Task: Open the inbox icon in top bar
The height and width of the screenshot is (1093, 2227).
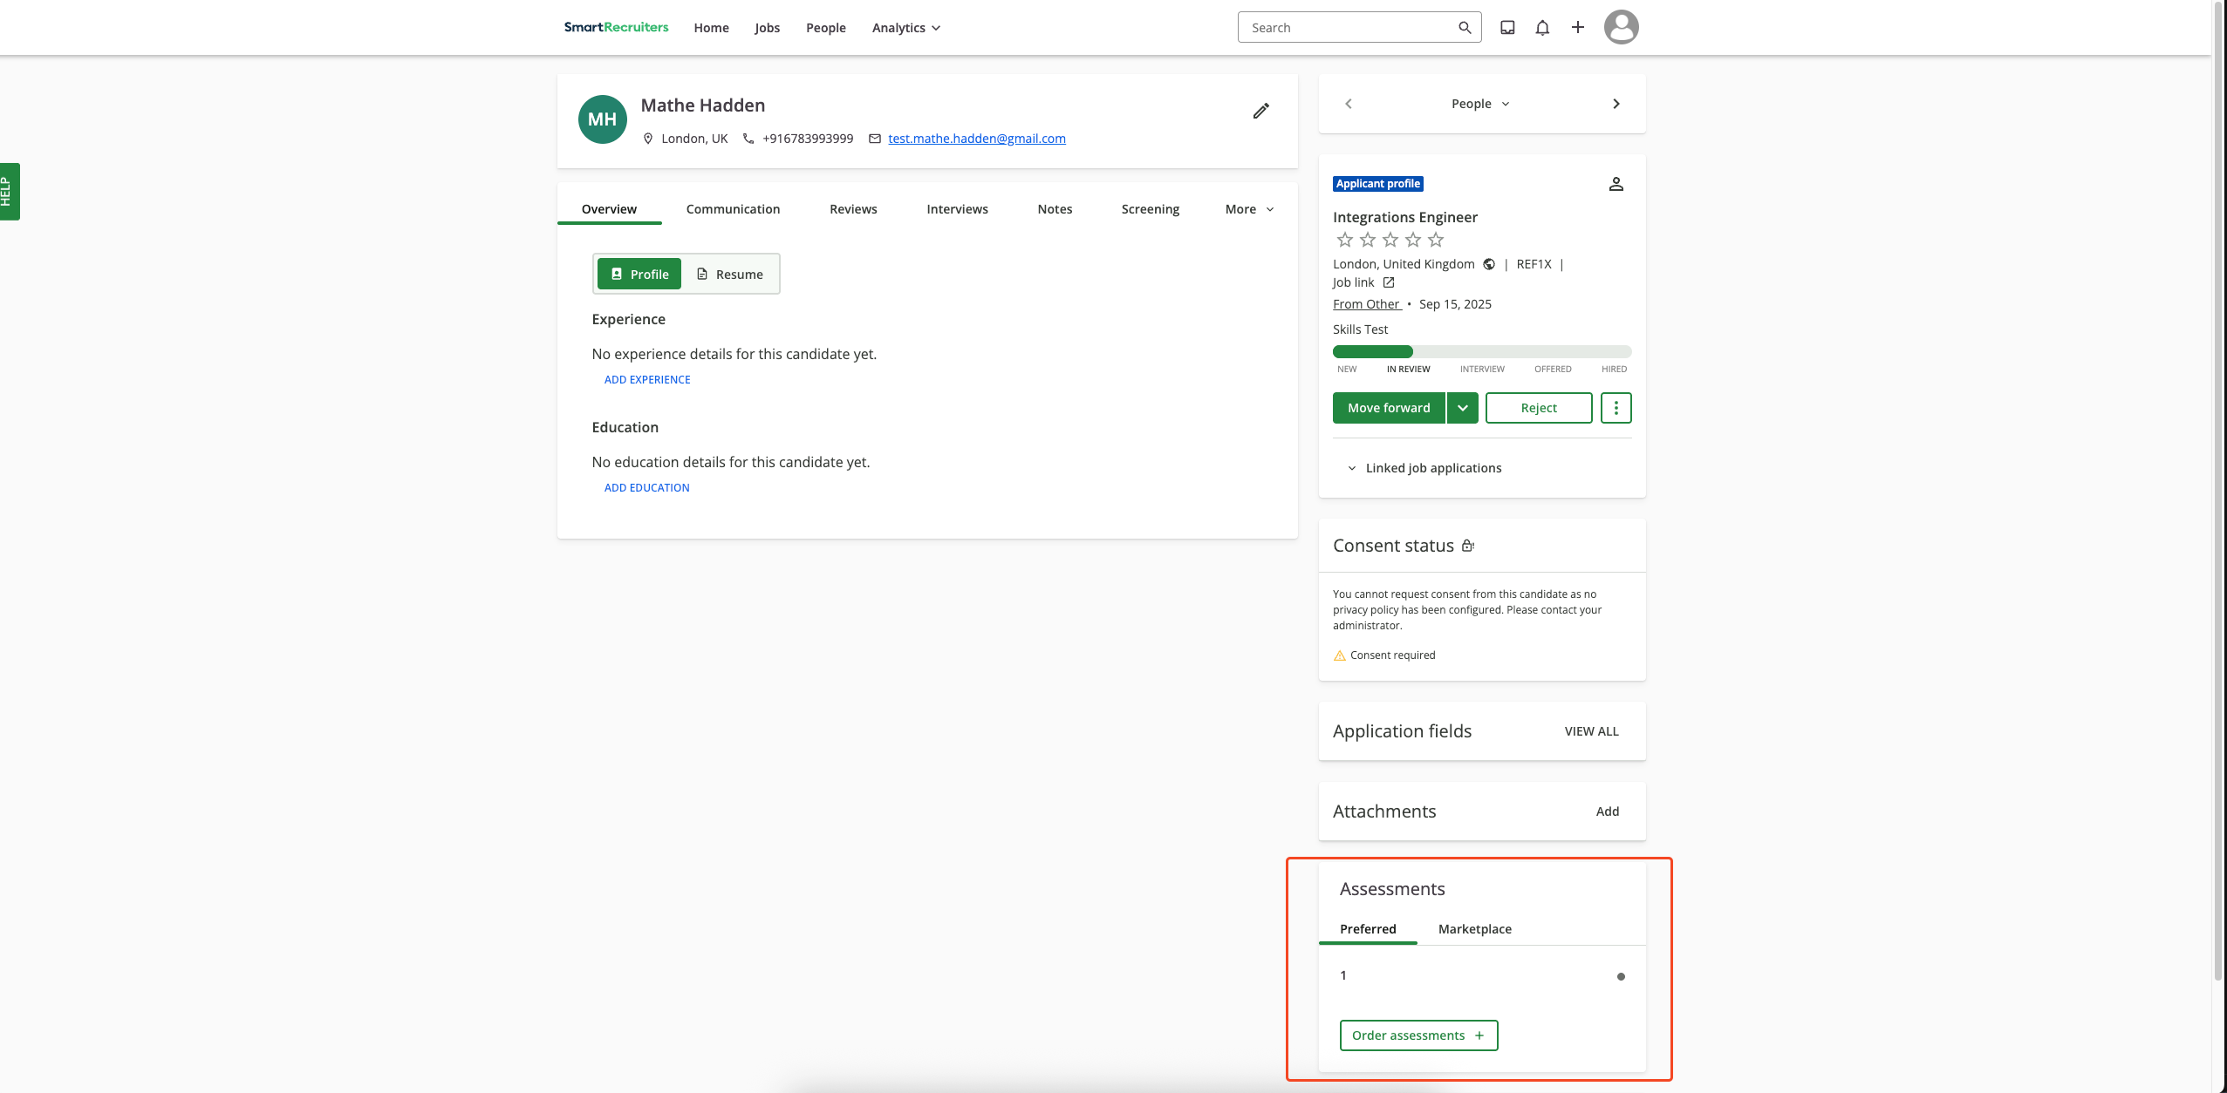Action: click(1506, 27)
